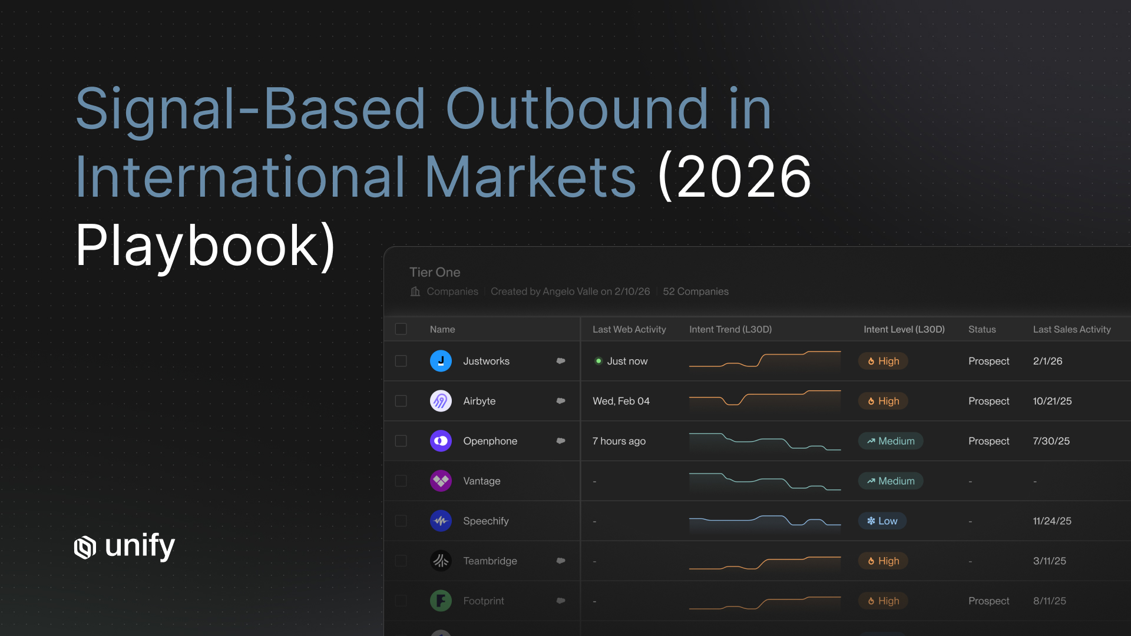Click the Salesforce cloud icon in Teambridge row
This screenshot has height=636, width=1131.
tap(561, 561)
